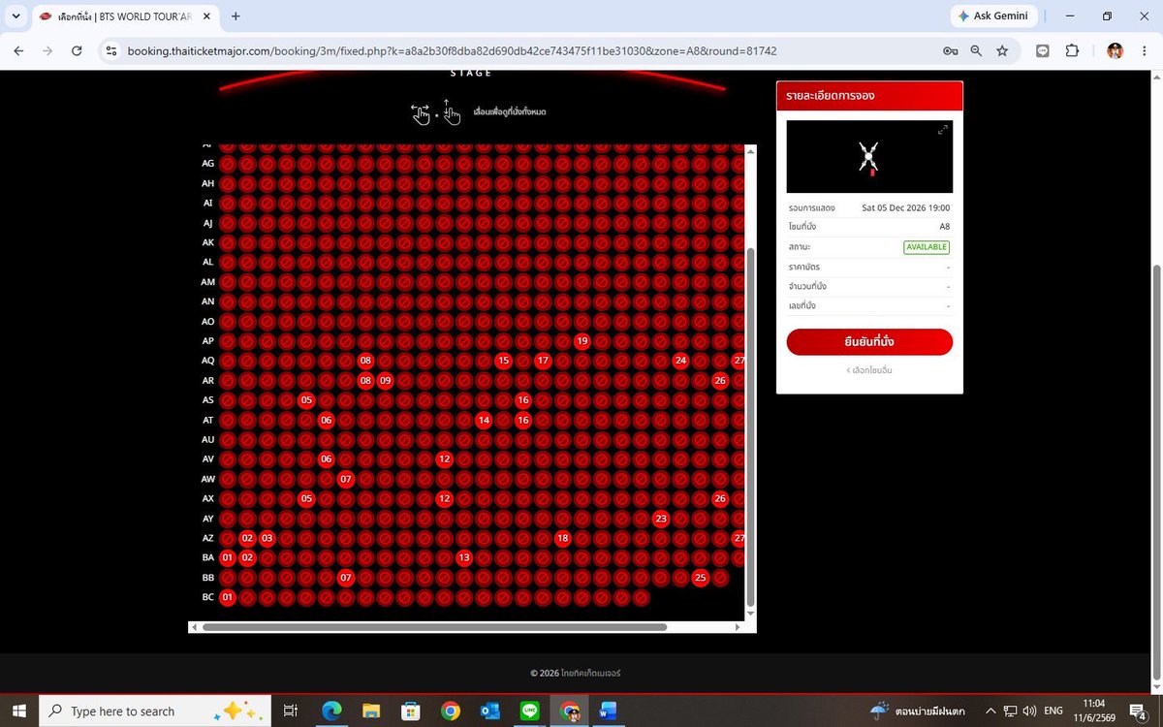Image resolution: width=1163 pixels, height=727 pixels.
Task: Click the Ask Gemini button
Action: (993, 16)
